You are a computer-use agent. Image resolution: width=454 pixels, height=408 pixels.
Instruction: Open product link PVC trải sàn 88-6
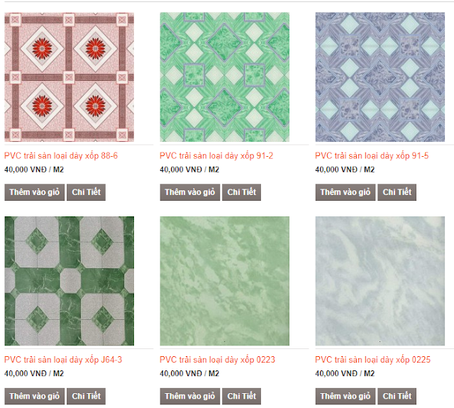61,156
